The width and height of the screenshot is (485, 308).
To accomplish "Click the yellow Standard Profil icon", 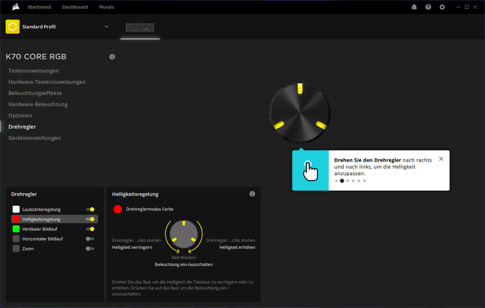I will (13, 27).
